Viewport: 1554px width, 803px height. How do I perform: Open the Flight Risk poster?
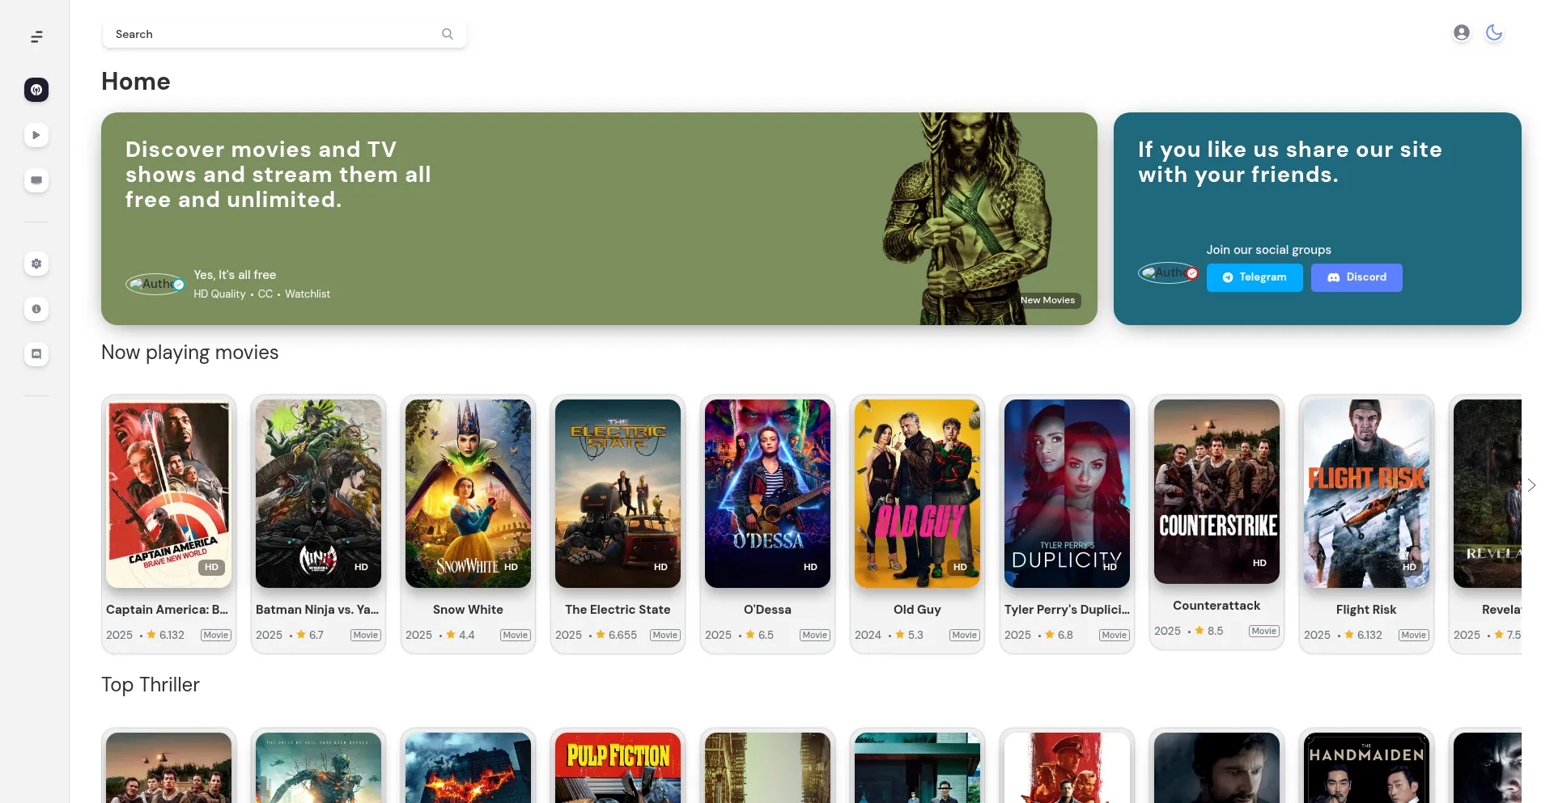pos(1366,493)
